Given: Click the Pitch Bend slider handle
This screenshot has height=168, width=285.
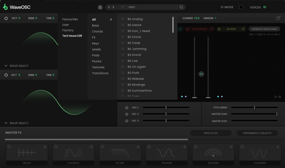Looking at the screenshot, I should (x=254, y=107).
